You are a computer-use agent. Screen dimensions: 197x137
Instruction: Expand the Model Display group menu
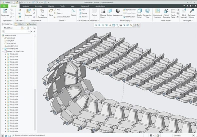125,20
